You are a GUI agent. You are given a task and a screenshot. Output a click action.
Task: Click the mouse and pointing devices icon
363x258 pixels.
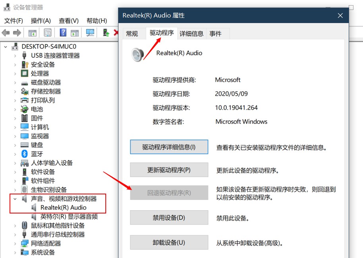click(24, 225)
